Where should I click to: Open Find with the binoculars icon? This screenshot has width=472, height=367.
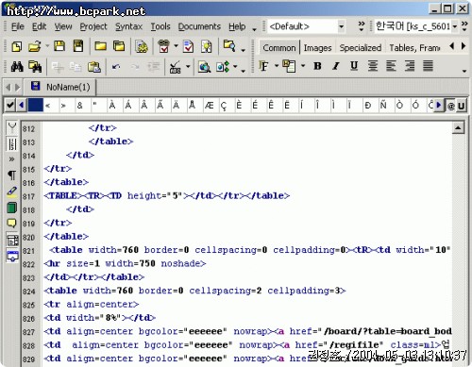tap(17, 67)
